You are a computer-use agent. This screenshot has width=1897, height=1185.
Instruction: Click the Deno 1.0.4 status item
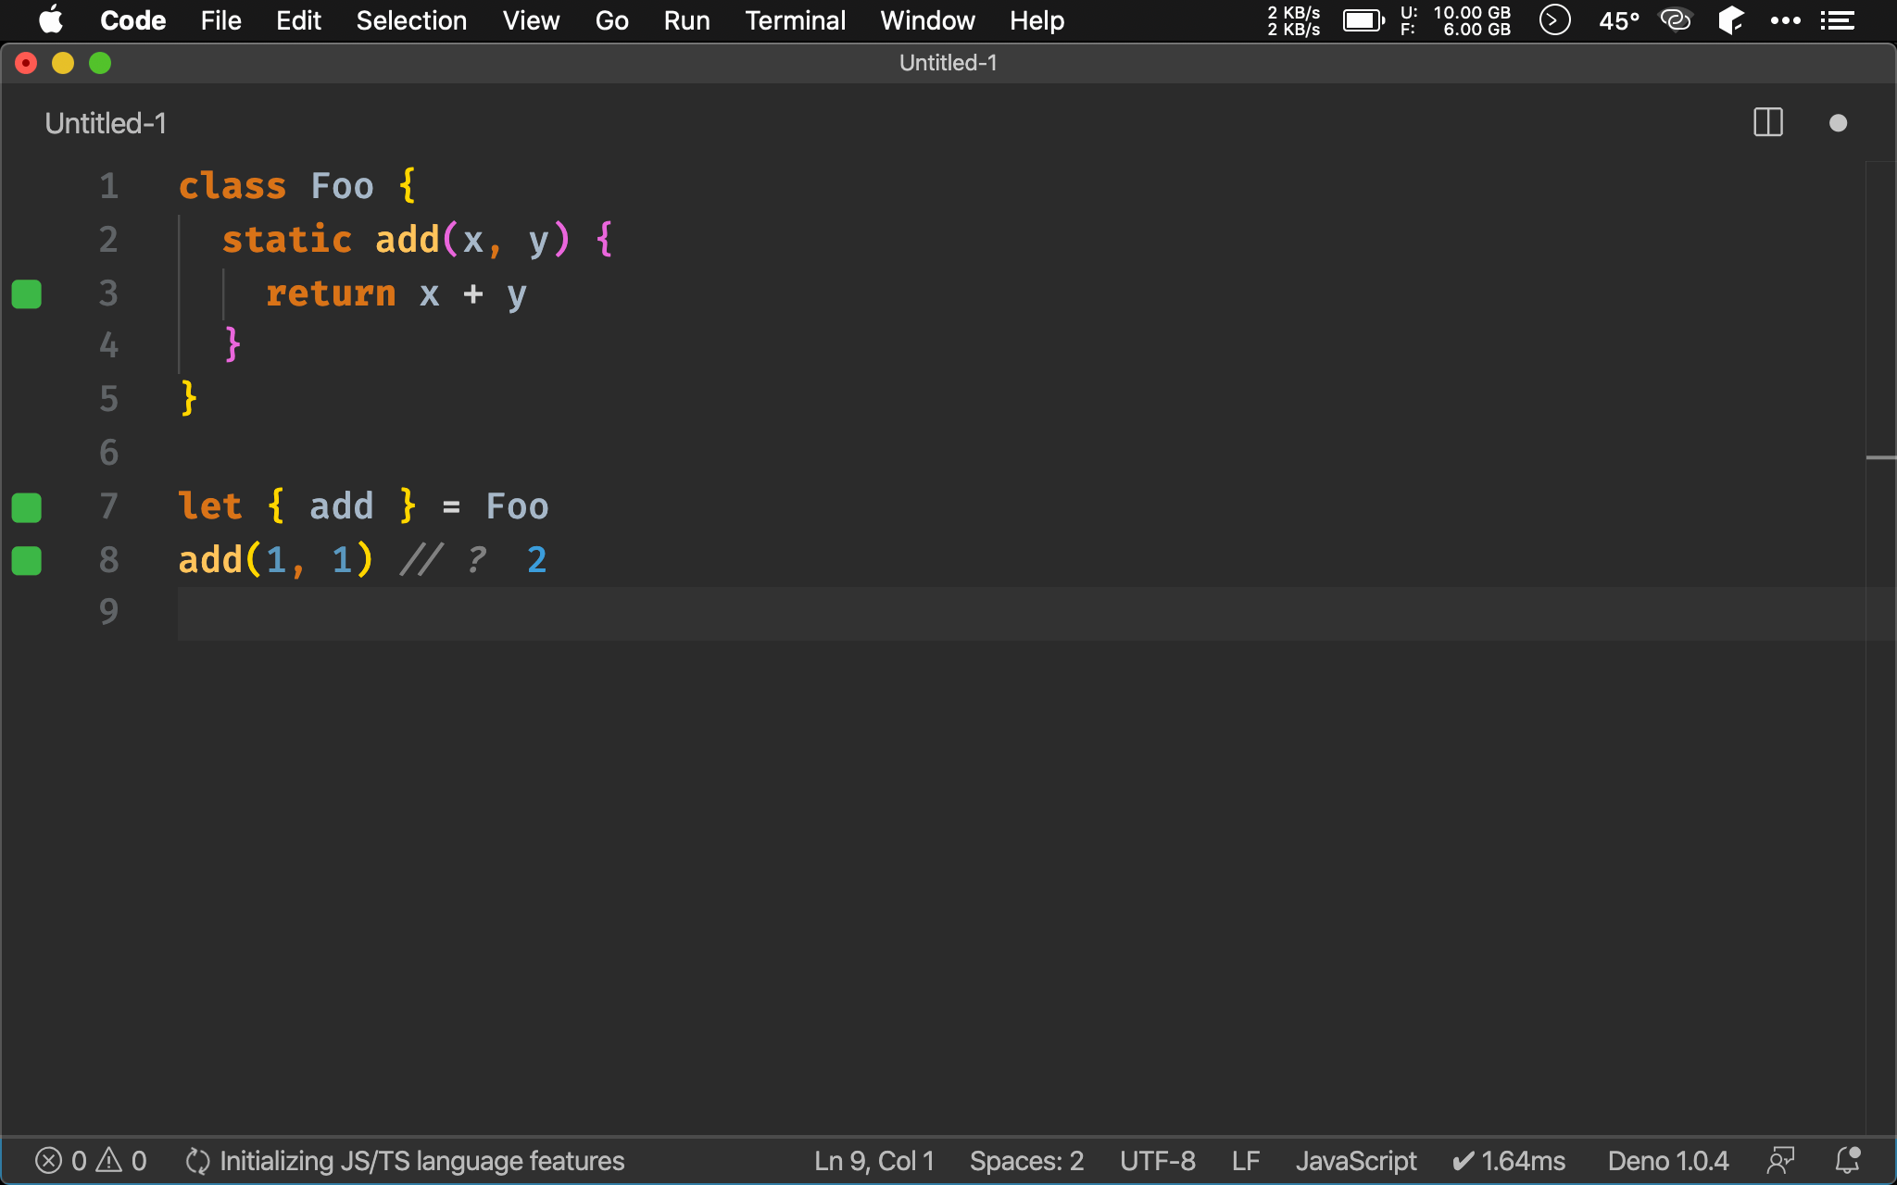tap(1667, 1160)
